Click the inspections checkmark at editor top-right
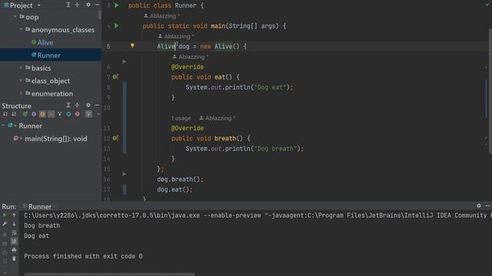The width and height of the screenshot is (492, 276). 487,5
